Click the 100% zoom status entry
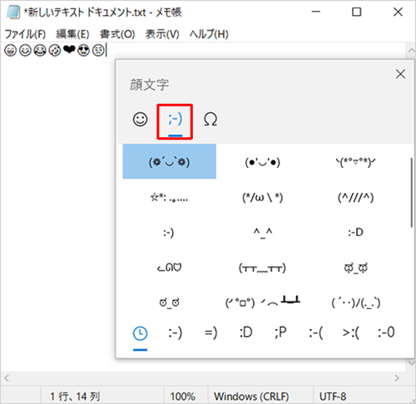Screen dimensions: 416x404 tap(183, 397)
